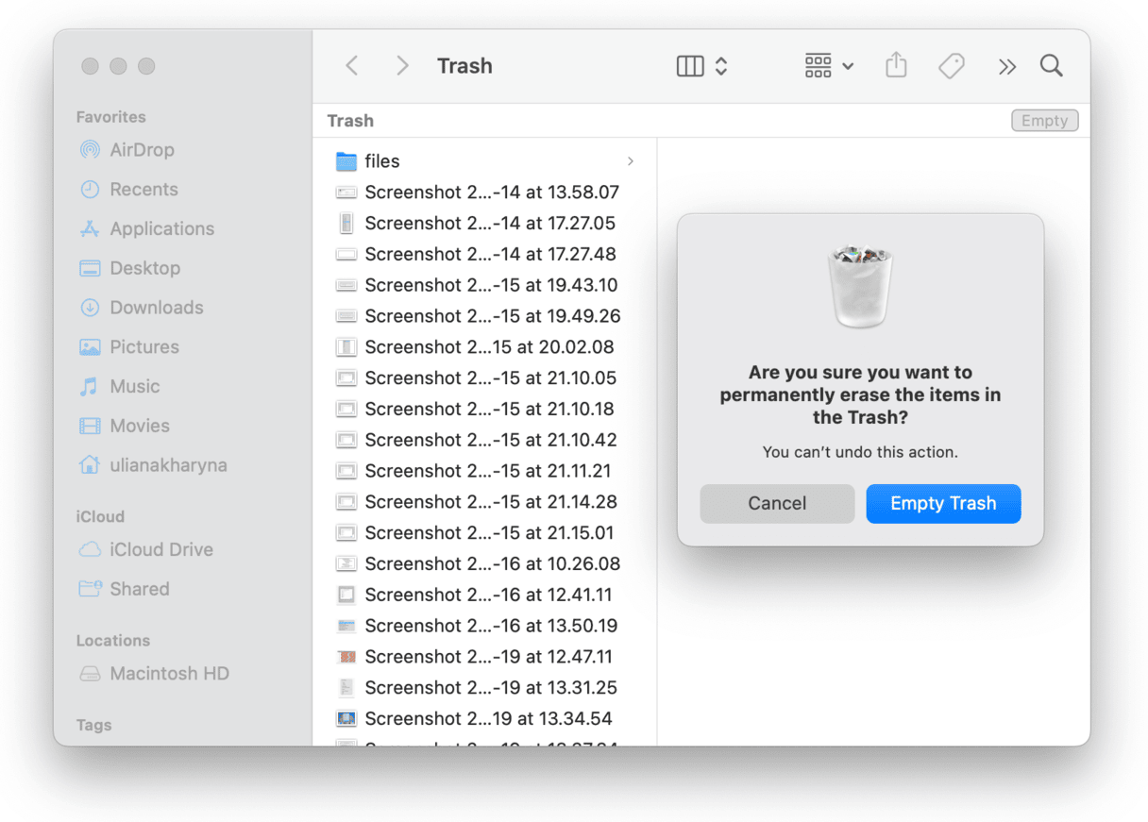The image size is (1148, 822).
Task: Open the Group By dropdown
Action: 829,66
